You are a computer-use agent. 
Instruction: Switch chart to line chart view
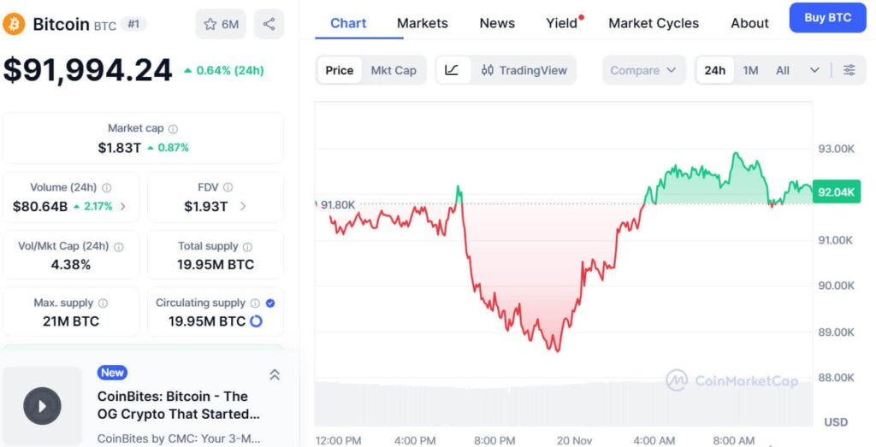(x=453, y=70)
